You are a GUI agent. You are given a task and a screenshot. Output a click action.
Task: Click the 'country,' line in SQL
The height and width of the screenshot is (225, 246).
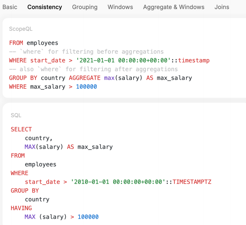click(x=39, y=138)
